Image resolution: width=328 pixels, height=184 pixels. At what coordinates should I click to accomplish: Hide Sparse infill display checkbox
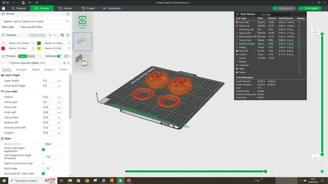[x=299, y=33]
